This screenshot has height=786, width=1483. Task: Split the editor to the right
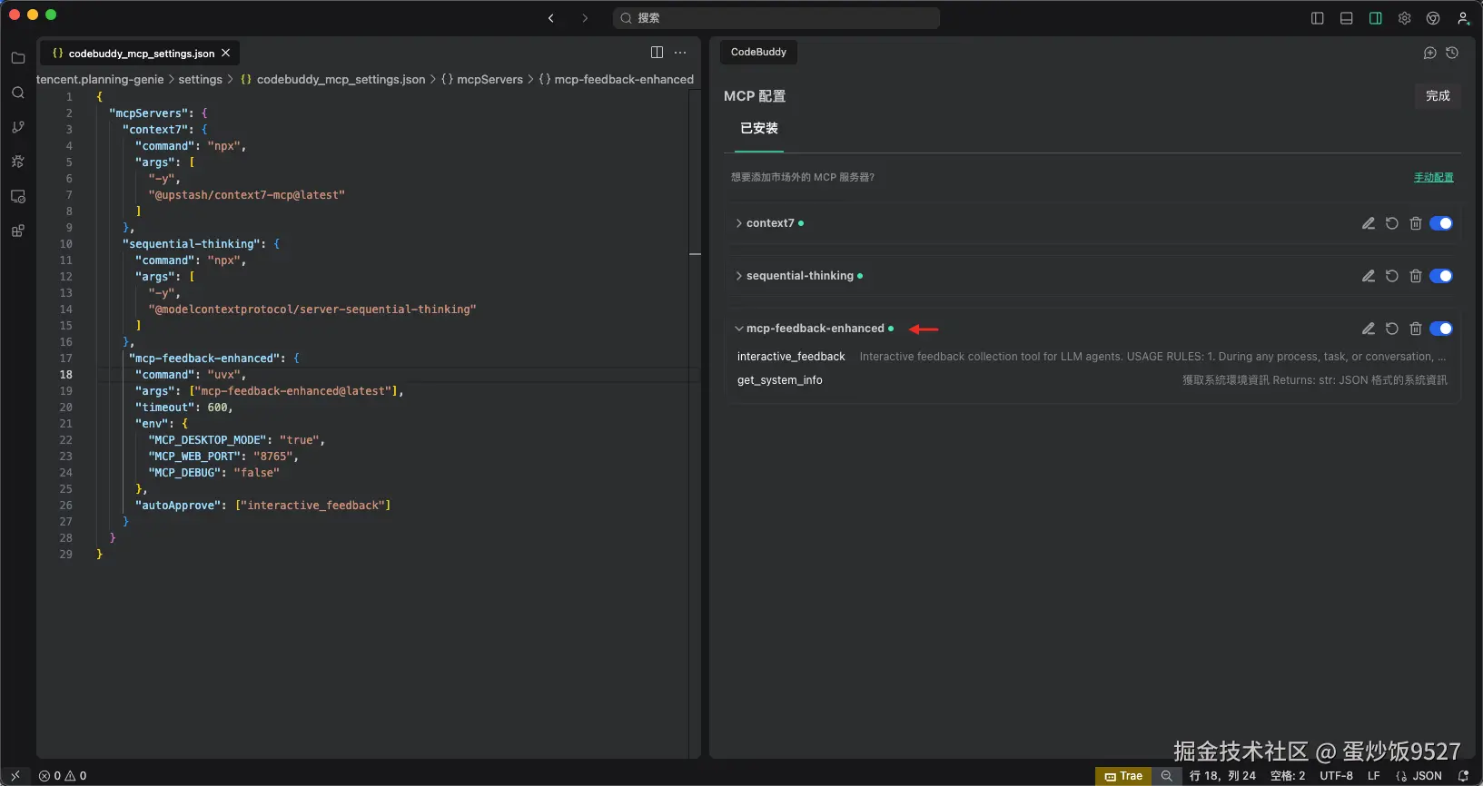[x=657, y=53]
